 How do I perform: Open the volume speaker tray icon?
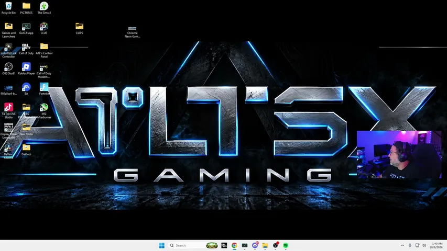(424, 245)
